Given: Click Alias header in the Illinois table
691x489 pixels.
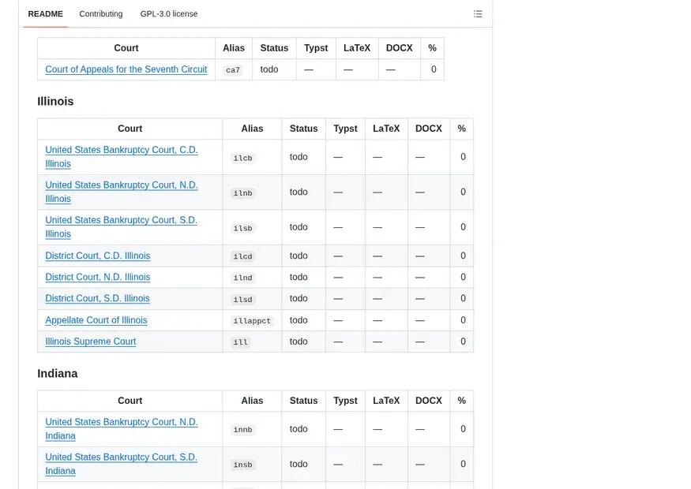Looking at the screenshot, I should click(252, 129).
